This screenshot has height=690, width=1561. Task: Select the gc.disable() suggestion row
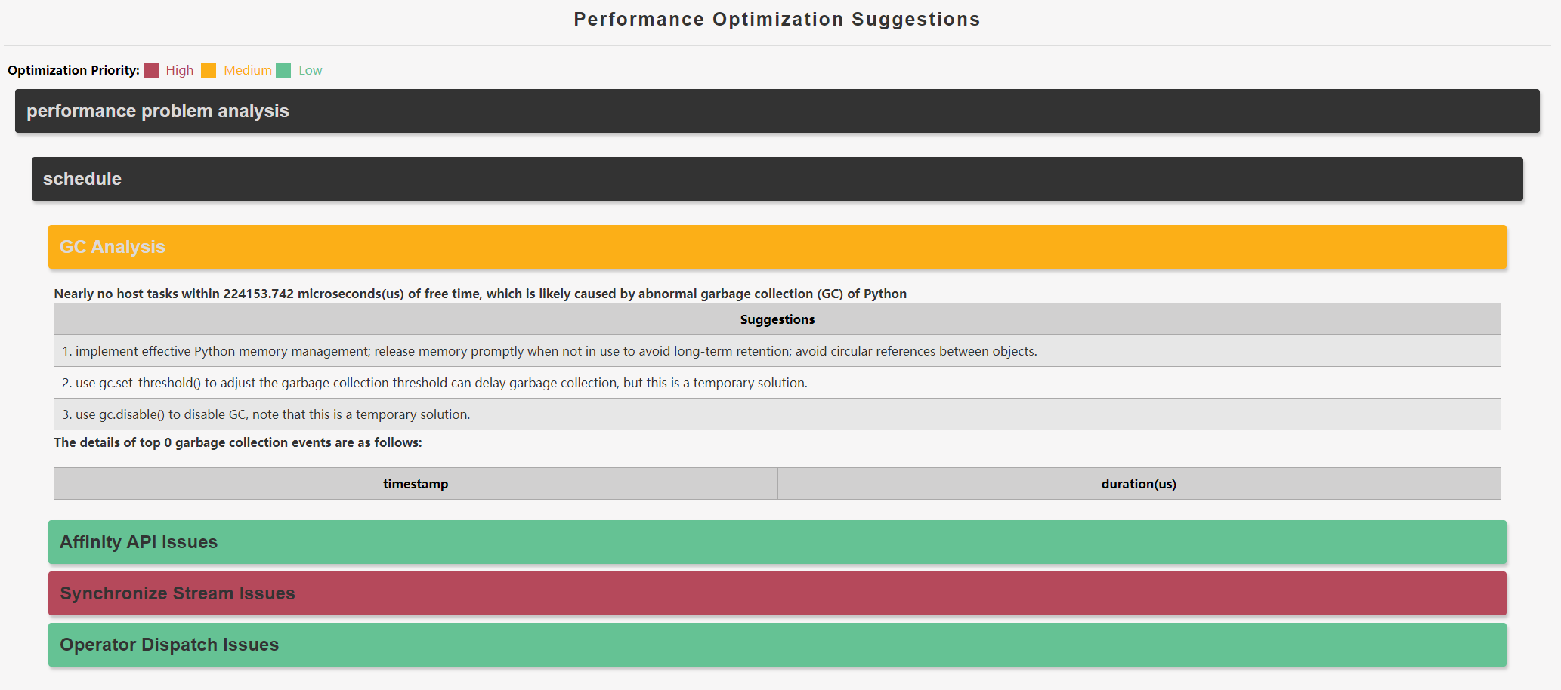point(777,414)
